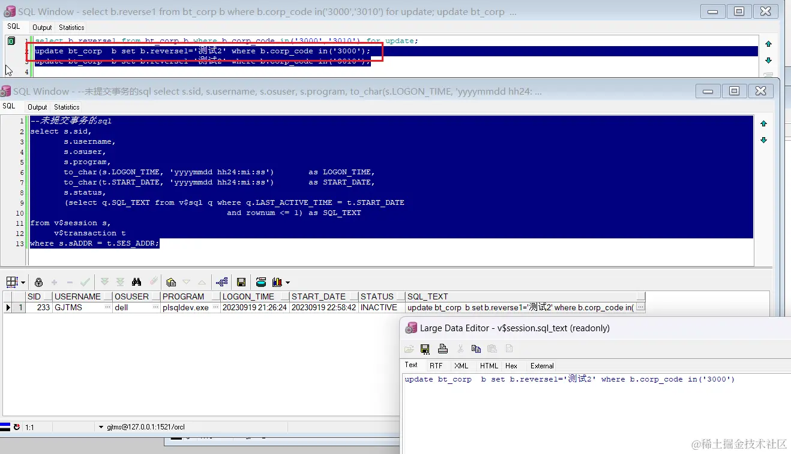Open Output tab in the front SQL Window
The image size is (791, 454).
(x=37, y=107)
